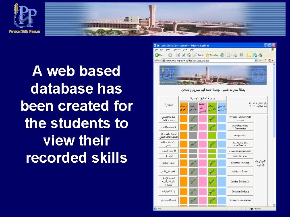
Task: Expand the Mail button dropdown arrow
Action: [x=231, y=55]
